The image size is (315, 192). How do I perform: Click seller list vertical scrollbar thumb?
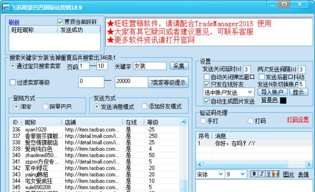click(183, 184)
